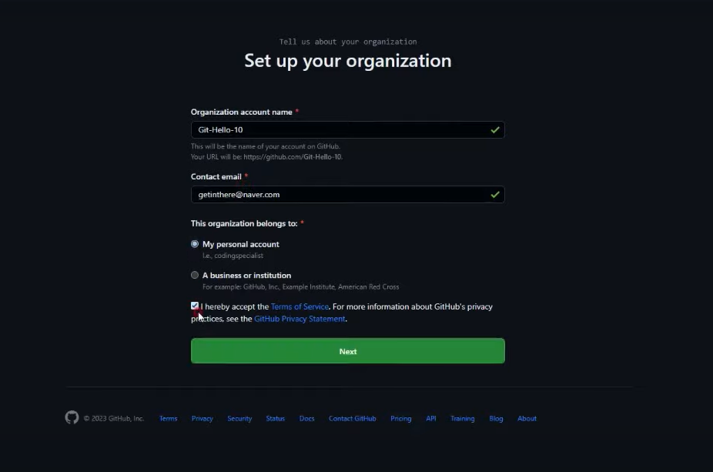Viewport: 713px width, 472px height.
Task: Click the green Next button
Action: coord(348,351)
